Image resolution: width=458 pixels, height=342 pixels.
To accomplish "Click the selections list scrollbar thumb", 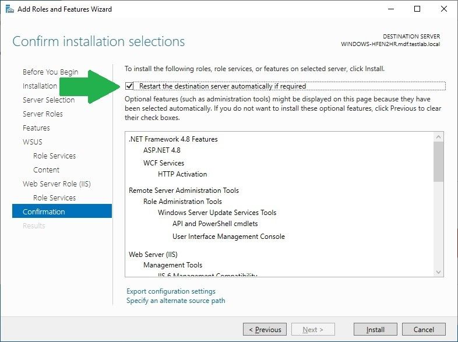I will [438, 161].
